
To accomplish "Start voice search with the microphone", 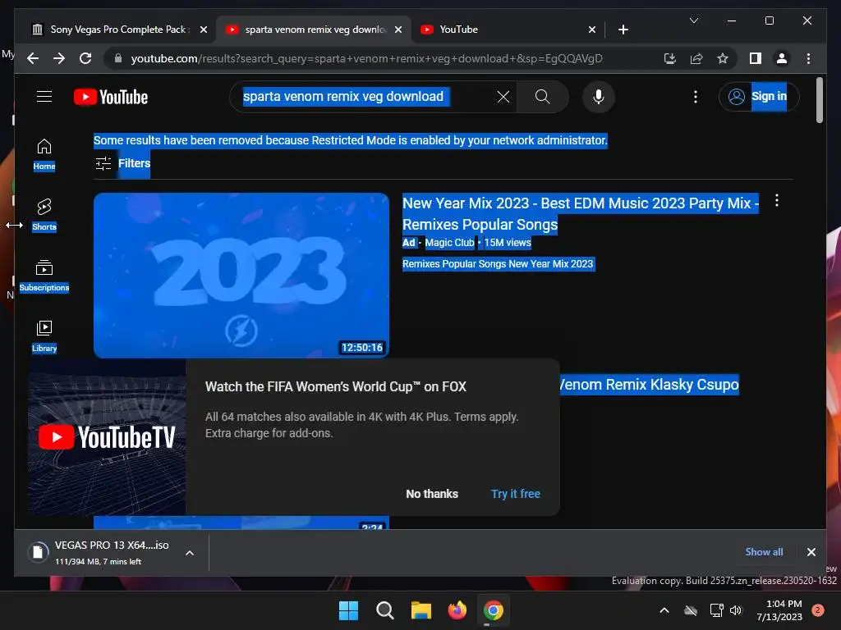I will click(x=599, y=97).
